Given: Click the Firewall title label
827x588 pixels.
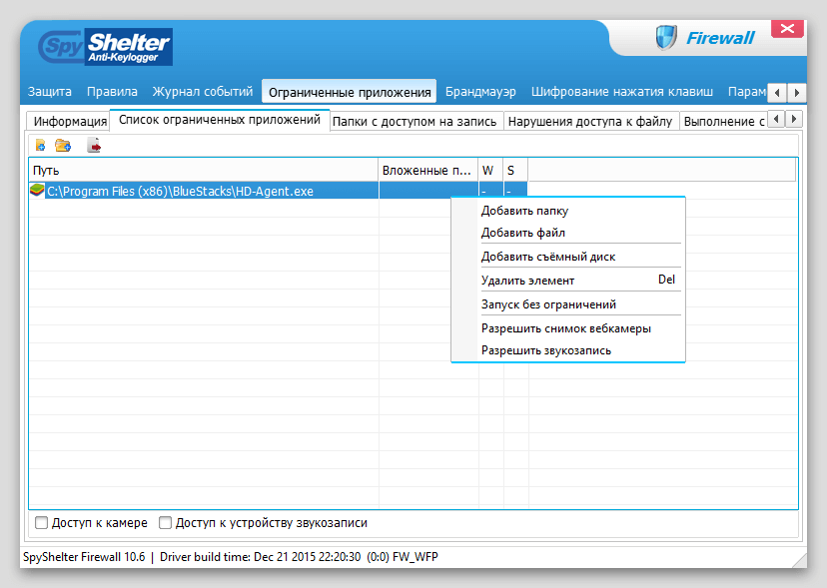Looking at the screenshot, I should [x=720, y=38].
